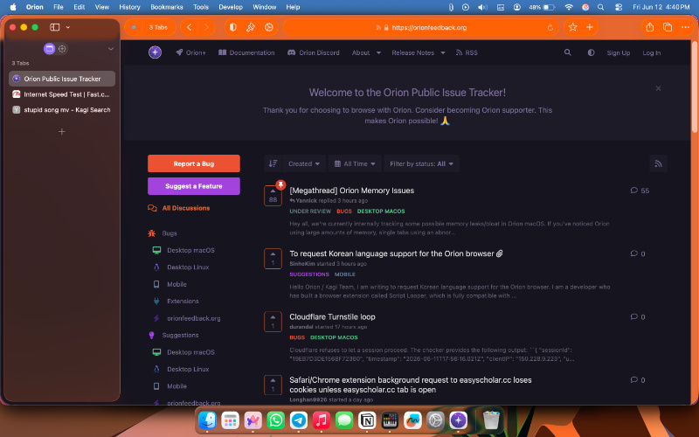The height and width of the screenshot is (437, 699).
Task: Click the RSS feed icon button
Action: (658, 163)
